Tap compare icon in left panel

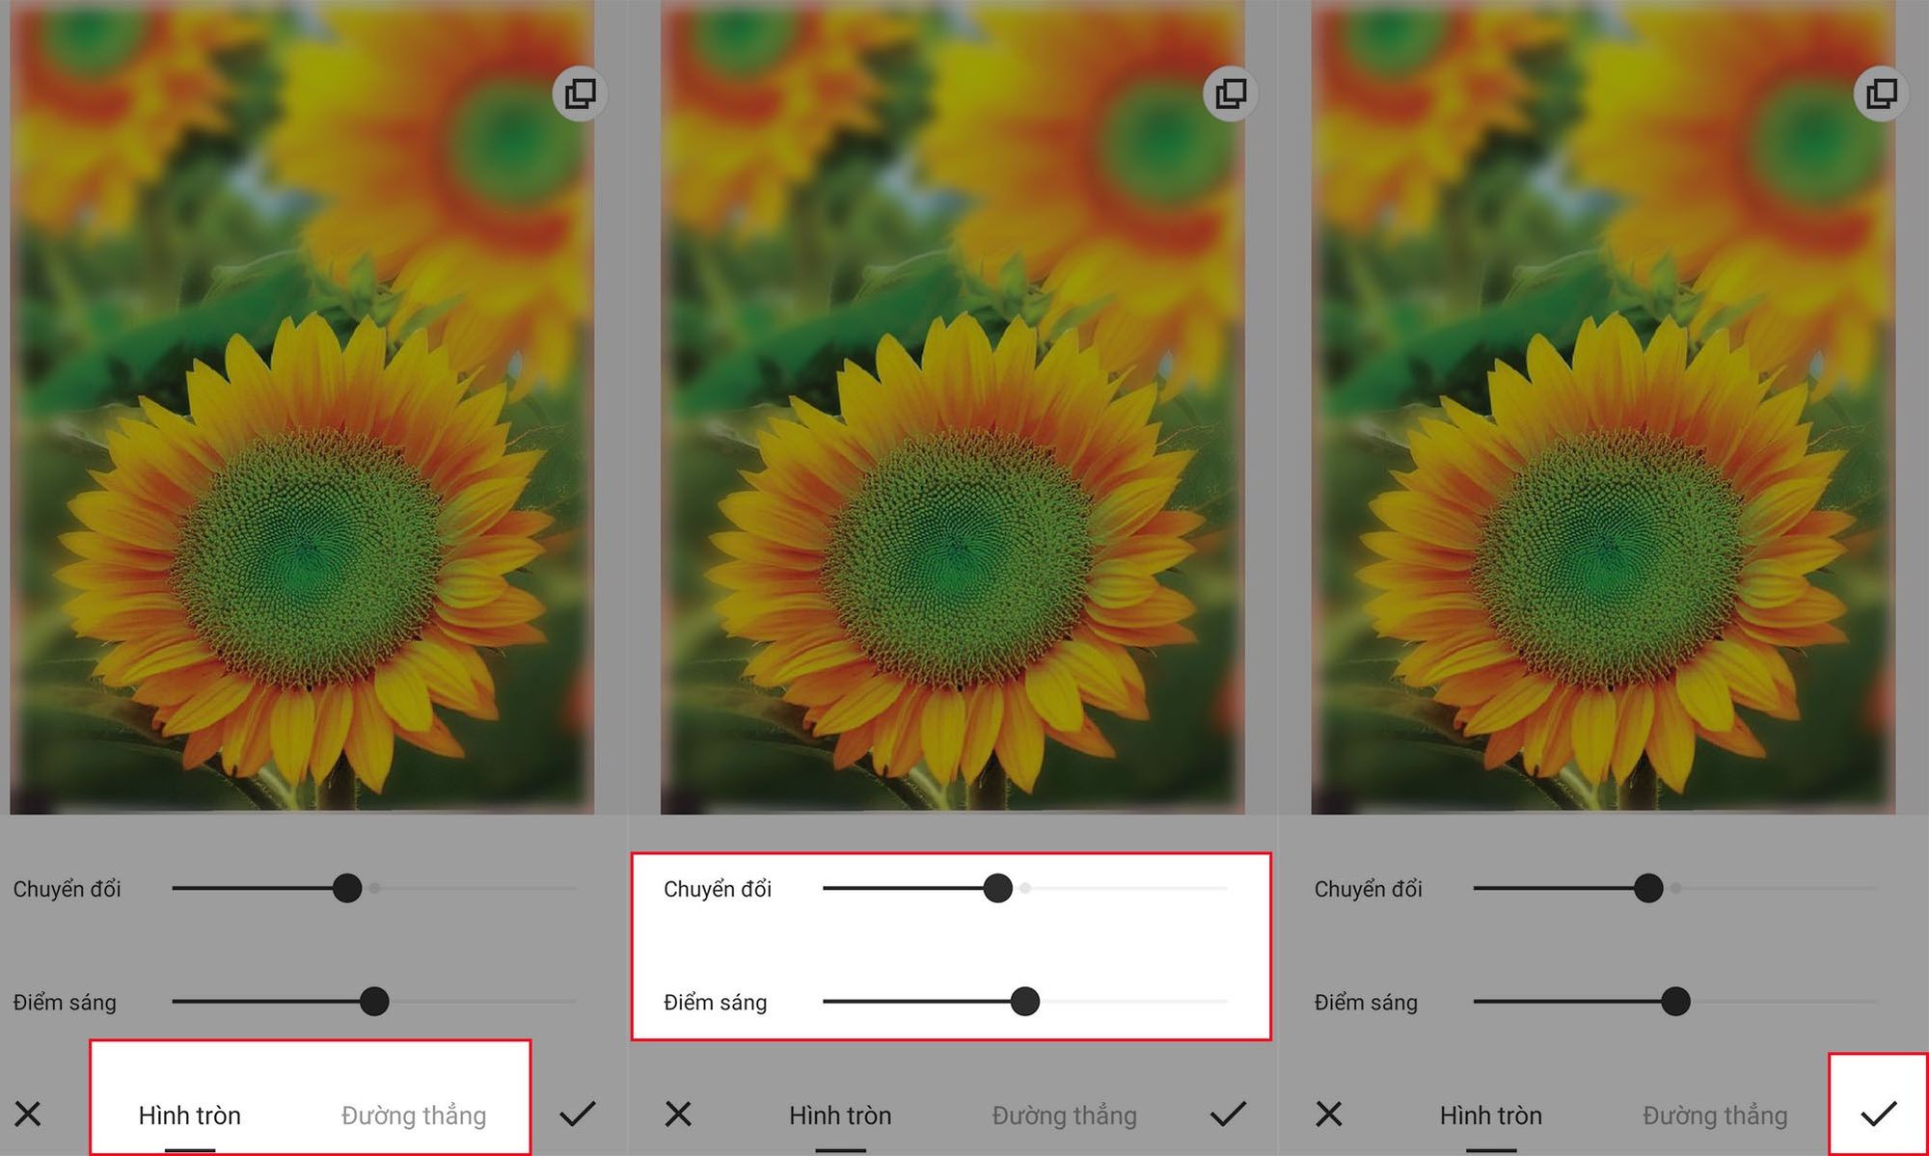[580, 94]
